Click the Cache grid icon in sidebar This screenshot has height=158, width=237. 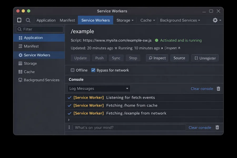(x=20, y=72)
